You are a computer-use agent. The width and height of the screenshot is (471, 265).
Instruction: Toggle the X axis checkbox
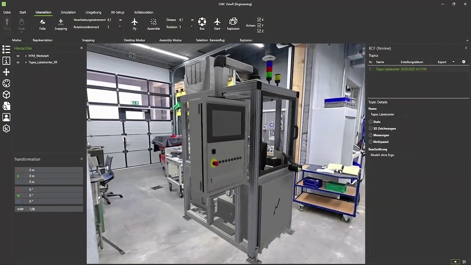pyautogui.click(x=259, y=20)
